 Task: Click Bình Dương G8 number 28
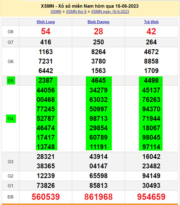pyautogui.click(x=98, y=31)
